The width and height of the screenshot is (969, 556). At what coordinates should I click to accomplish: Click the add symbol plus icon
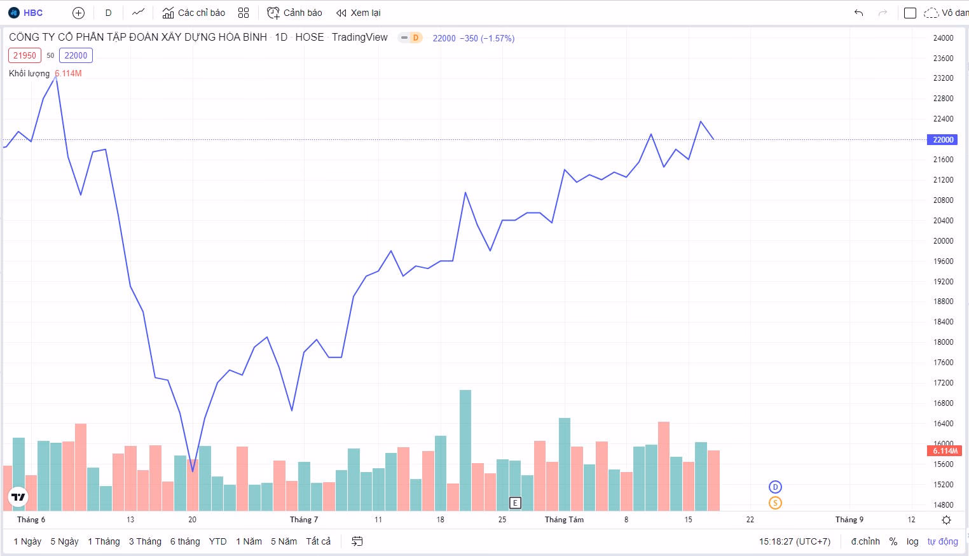pyautogui.click(x=78, y=13)
